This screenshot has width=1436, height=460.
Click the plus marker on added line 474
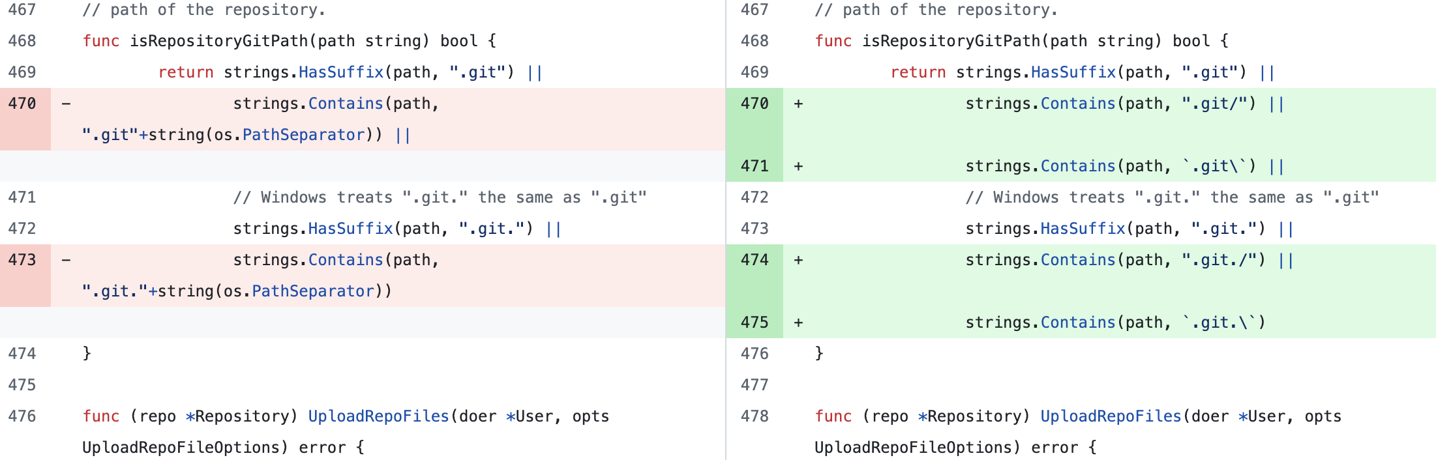click(x=798, y=260)
